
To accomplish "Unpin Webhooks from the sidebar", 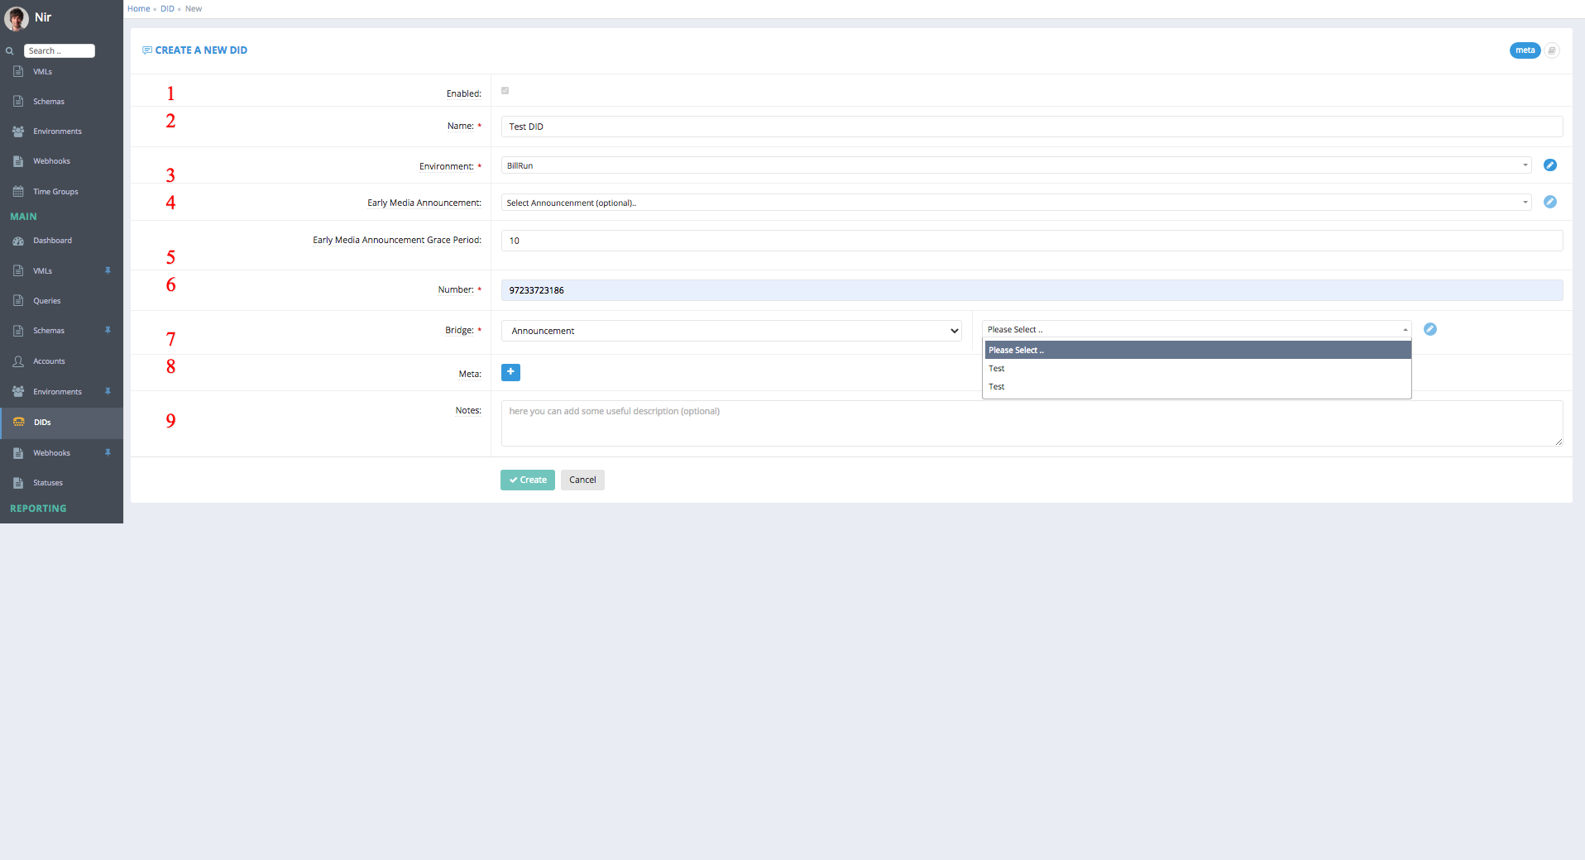I will tap(108, 452).
